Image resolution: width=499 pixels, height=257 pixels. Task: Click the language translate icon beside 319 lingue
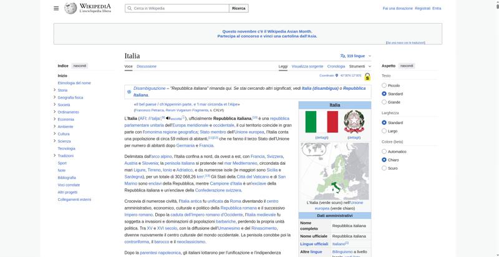coord(342,56)
